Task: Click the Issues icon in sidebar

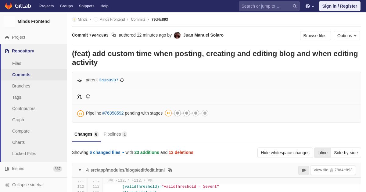Action: tap(7, 169)
